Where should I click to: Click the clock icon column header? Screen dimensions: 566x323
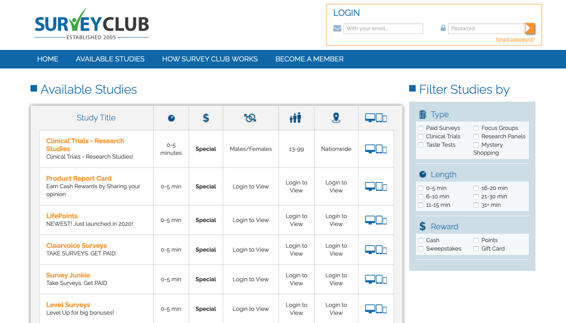(x=171, y=118)
